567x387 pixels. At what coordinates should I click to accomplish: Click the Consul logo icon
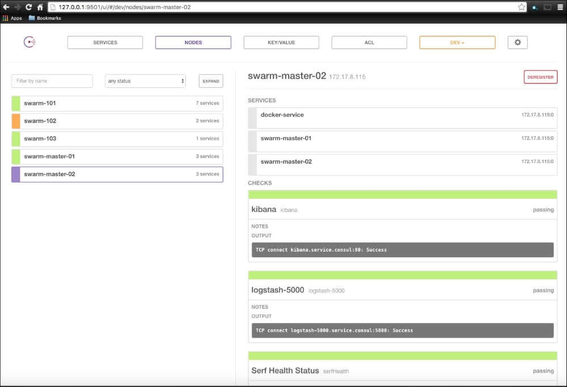[x=29, y=42]
